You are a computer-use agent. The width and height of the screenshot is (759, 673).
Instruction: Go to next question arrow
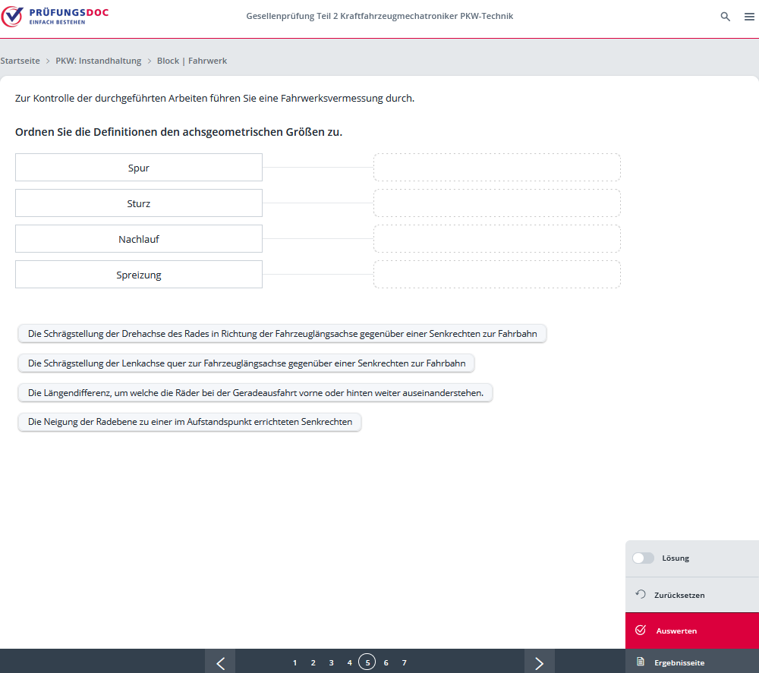point(539,662)
